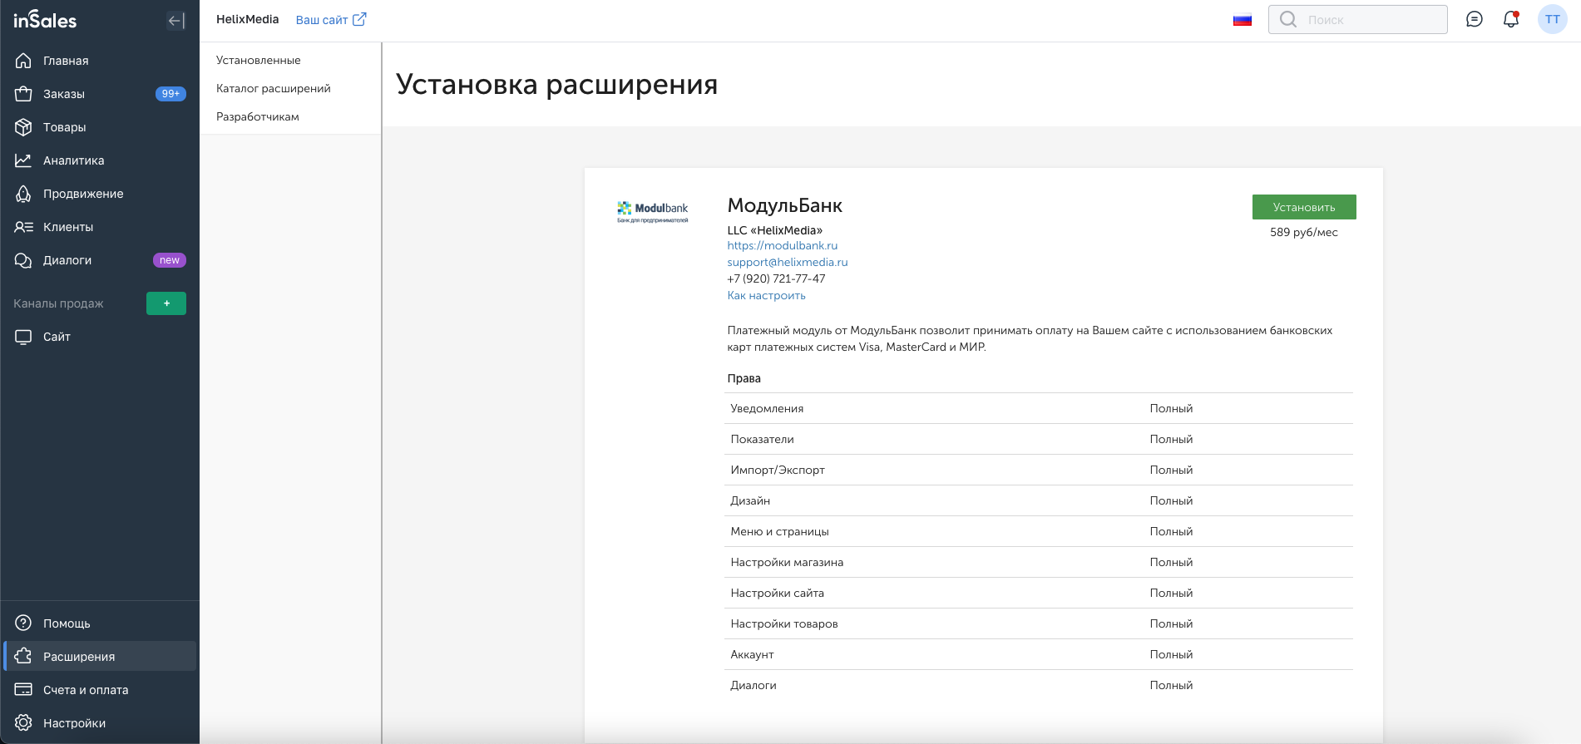Image resolution: width=1581 pixels, height=744 pixels.
Task: Click the Импорт/Экспорт permission row
Action: (x=1039, y=470)
